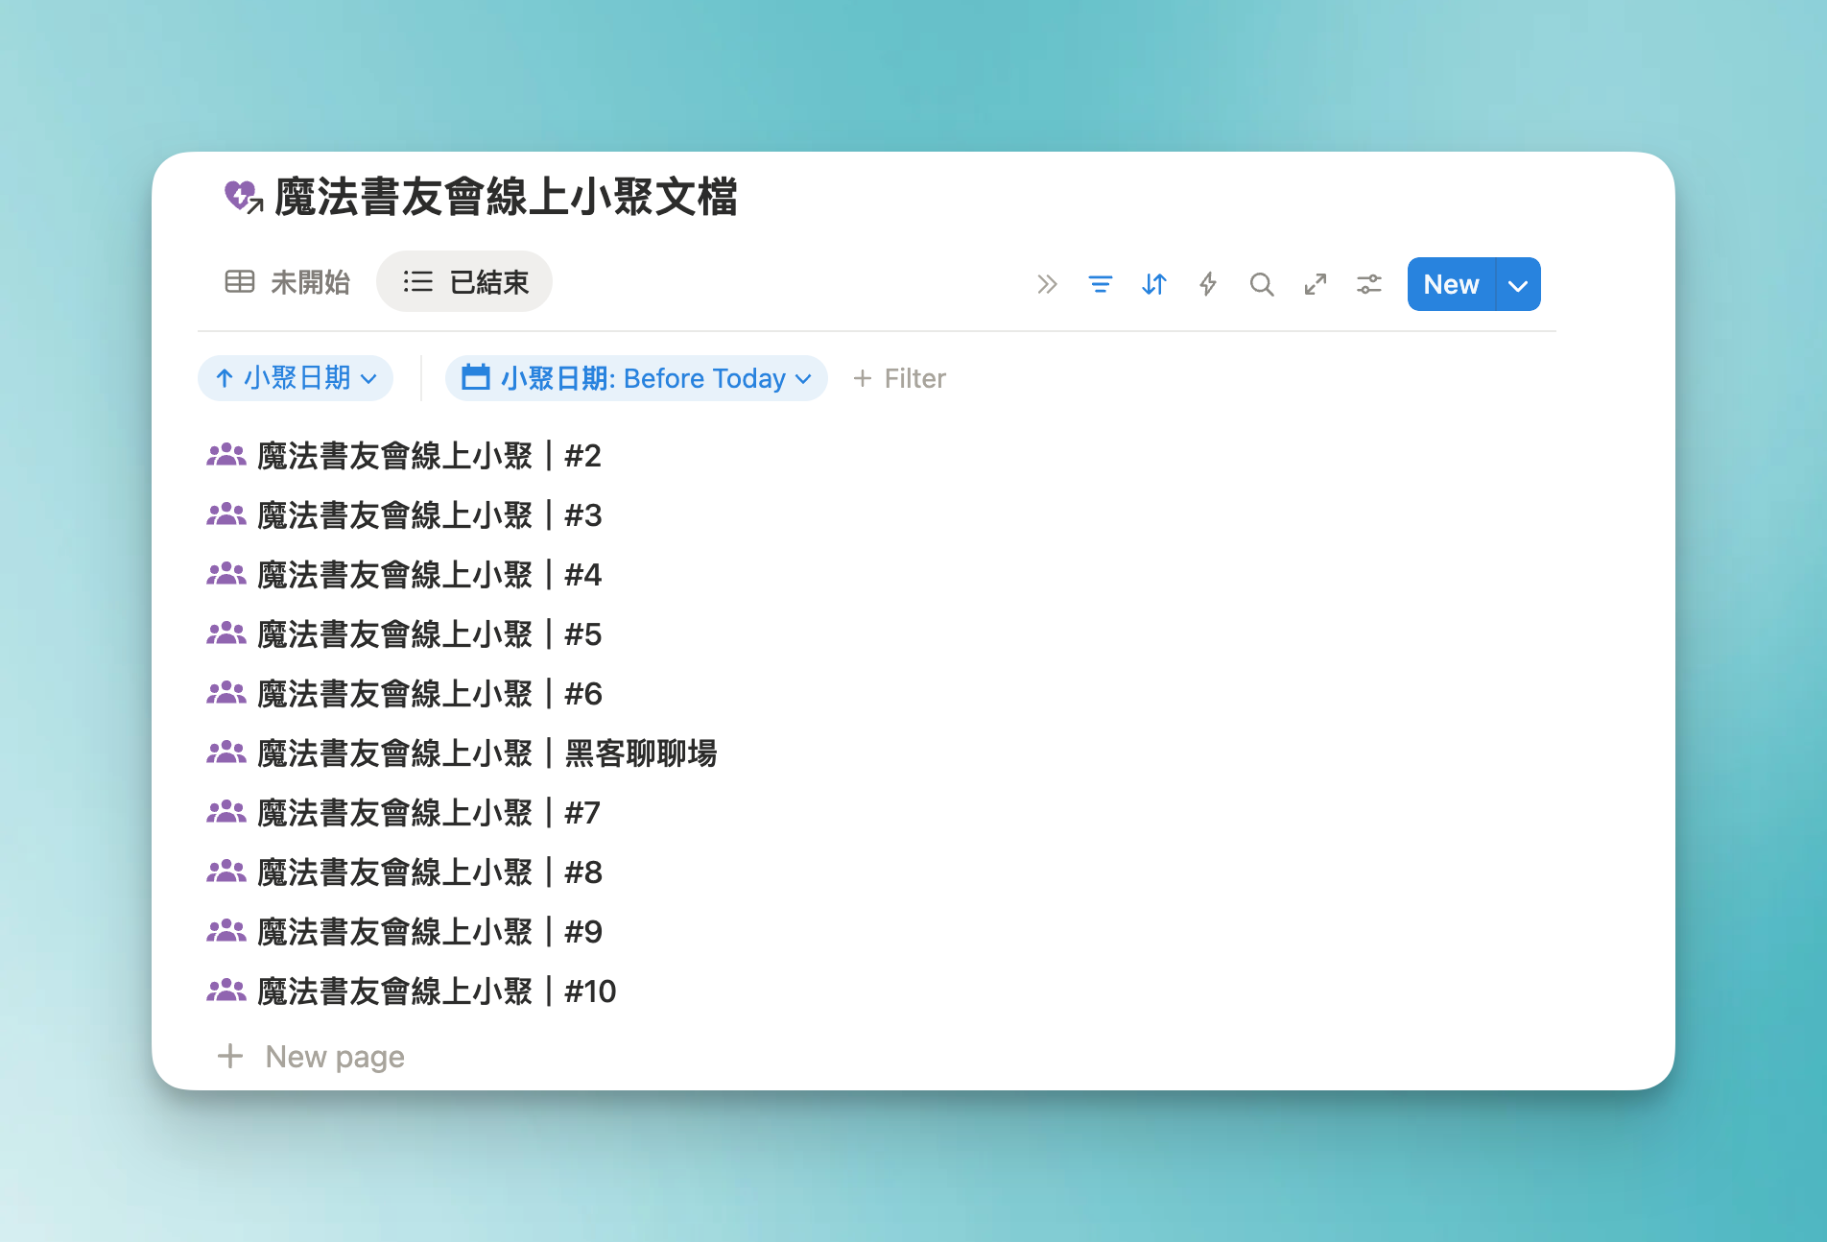Open the 小聚日期 sort dropdown
The width and height of the screenshot is (1827, 1242).
pyautogui.click(x=296, y=378)
